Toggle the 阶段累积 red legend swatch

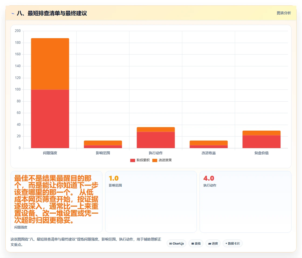(132, 160)
